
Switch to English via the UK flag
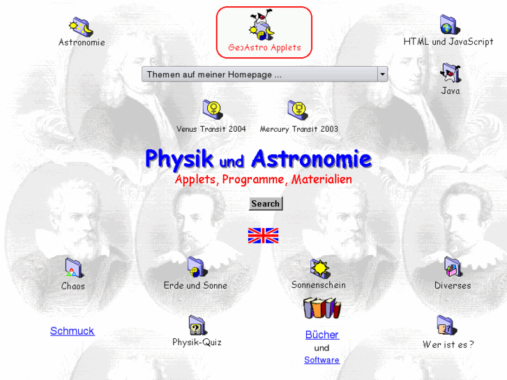click(x=263, y=236)
